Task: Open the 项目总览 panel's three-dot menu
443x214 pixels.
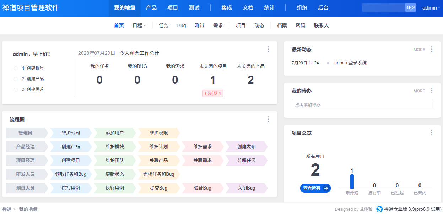Action: click(432, 133)
